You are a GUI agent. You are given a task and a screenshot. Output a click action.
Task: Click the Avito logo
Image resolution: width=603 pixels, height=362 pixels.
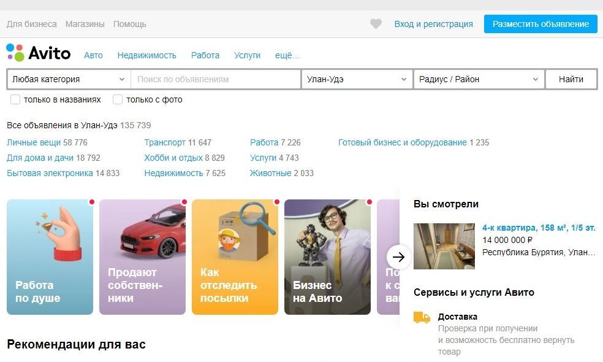[39, 54]
